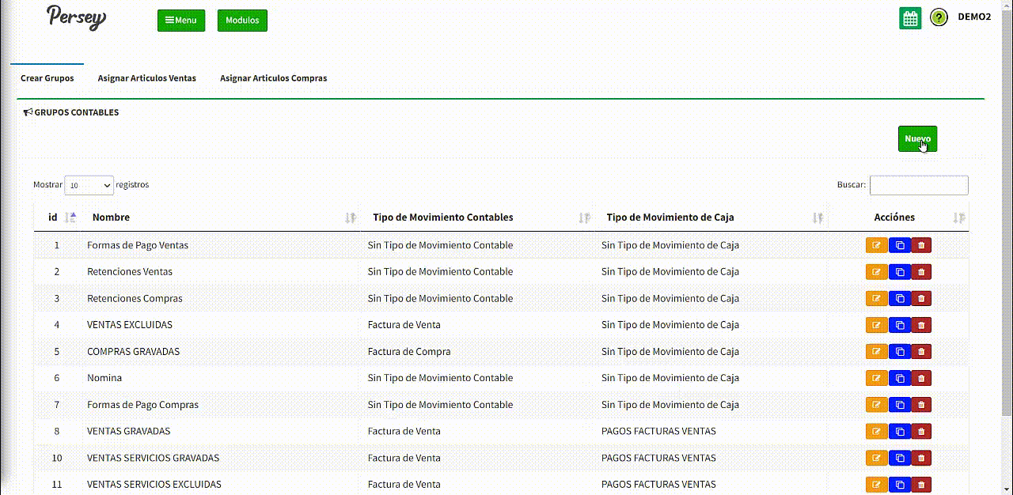Open the Modulos button

(242, 21)
